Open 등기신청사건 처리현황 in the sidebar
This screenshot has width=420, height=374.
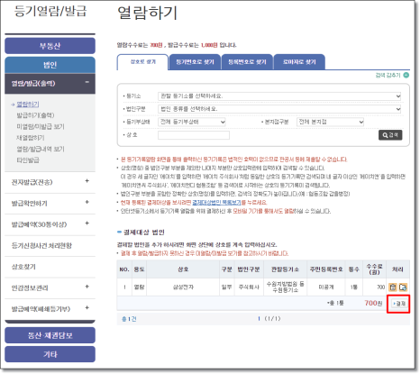(41, 246)
